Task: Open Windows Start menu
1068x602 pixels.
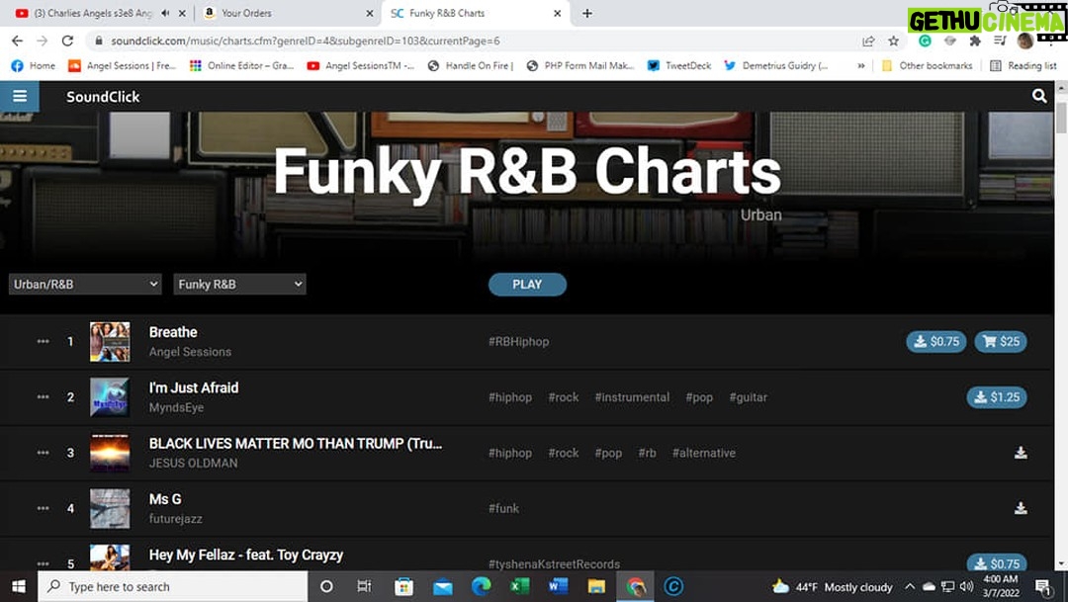Action: click(19, 586)
